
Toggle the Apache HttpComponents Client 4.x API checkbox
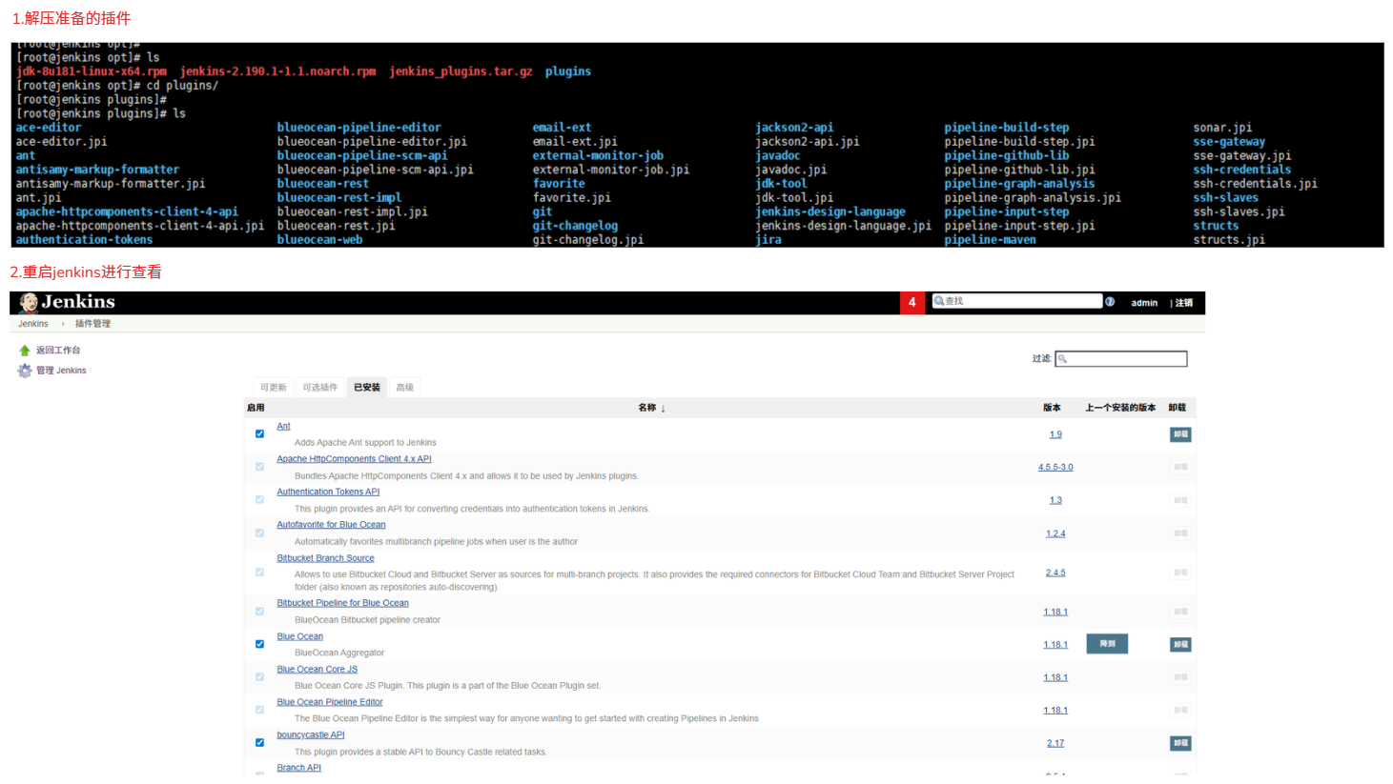pos(259,467)
